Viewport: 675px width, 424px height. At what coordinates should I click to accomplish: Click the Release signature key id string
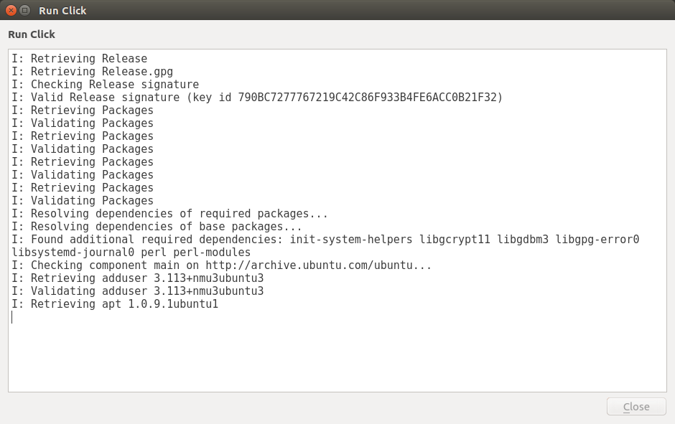click(x=369, y=98)
